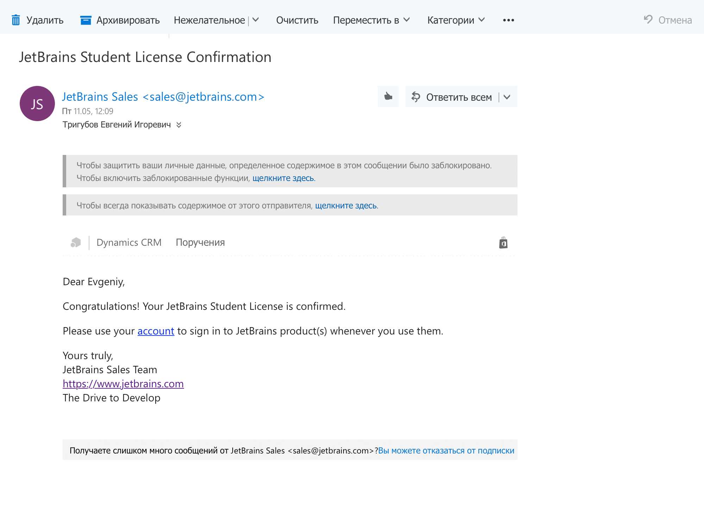
Task: Open the Categories dropdown
Action: click(x=455, y=20)
